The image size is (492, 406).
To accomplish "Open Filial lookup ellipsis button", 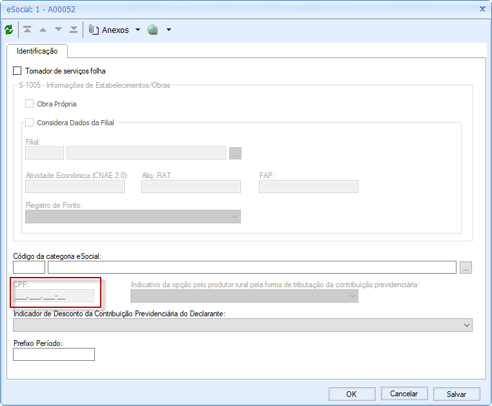I will tap(235, 153).
